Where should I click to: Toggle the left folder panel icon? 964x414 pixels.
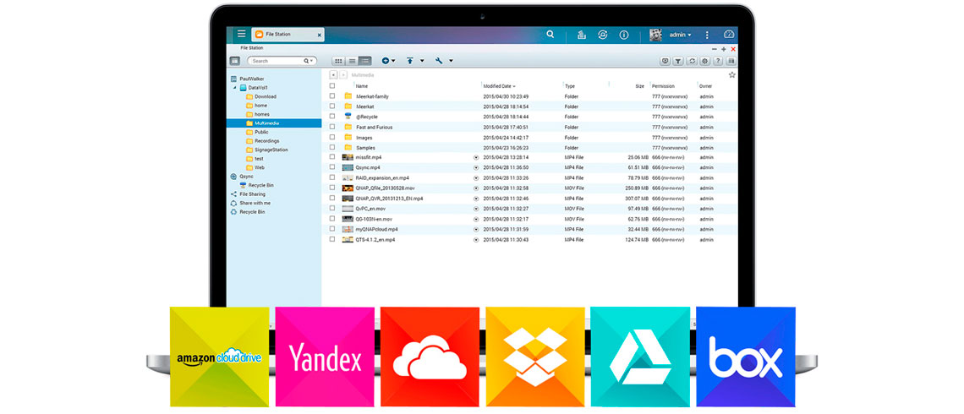coord(234,61)
